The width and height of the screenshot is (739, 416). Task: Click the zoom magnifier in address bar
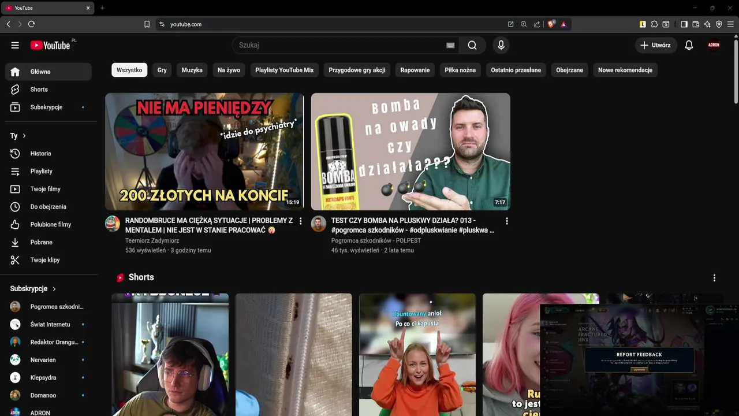coord(524,24)
